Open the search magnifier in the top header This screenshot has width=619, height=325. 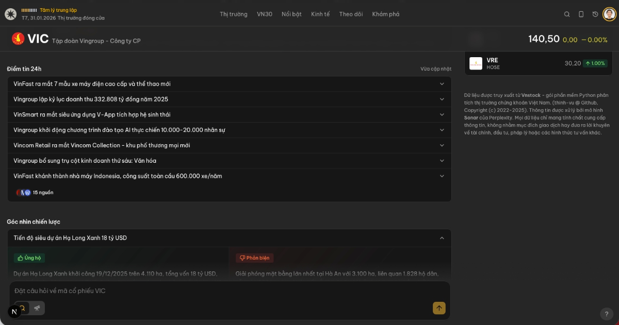[567, 14]
